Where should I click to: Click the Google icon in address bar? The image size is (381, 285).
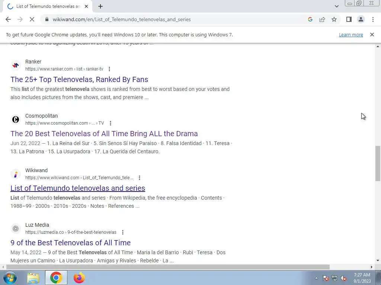pyautogui.click(x=310, y=19)
